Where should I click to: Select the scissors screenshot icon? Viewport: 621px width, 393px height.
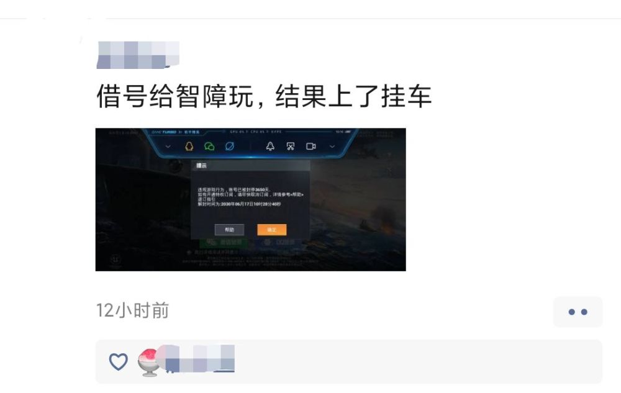click(x=290, y=147)
